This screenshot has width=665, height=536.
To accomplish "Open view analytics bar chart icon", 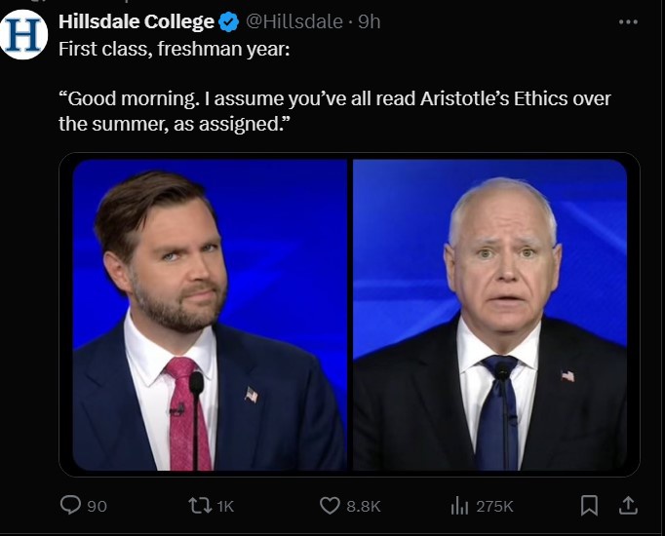I will pyautogui.click(x=459, y=505).
